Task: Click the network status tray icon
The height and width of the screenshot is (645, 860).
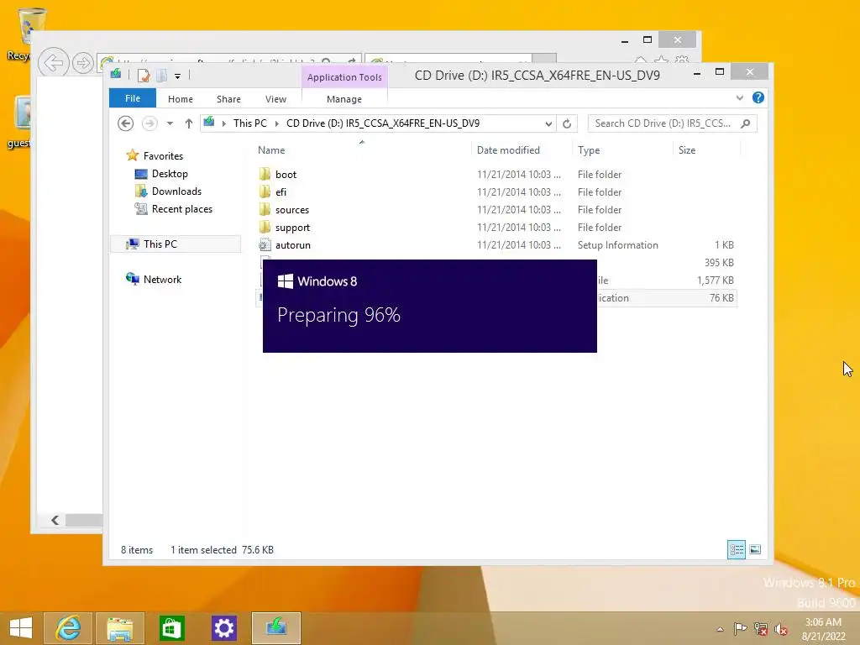Action: (x=761, y=628)
